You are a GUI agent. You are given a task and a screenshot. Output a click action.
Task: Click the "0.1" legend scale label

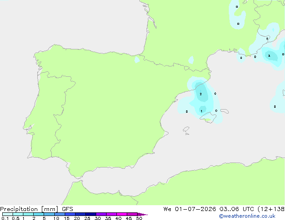[5, 218]
